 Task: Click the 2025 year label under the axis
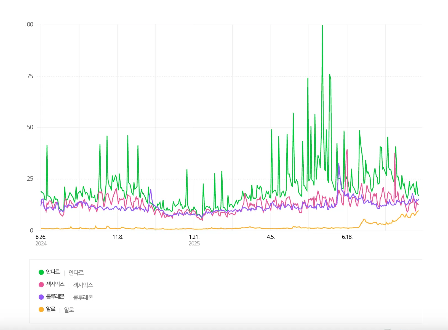click(x=194, y=244)
